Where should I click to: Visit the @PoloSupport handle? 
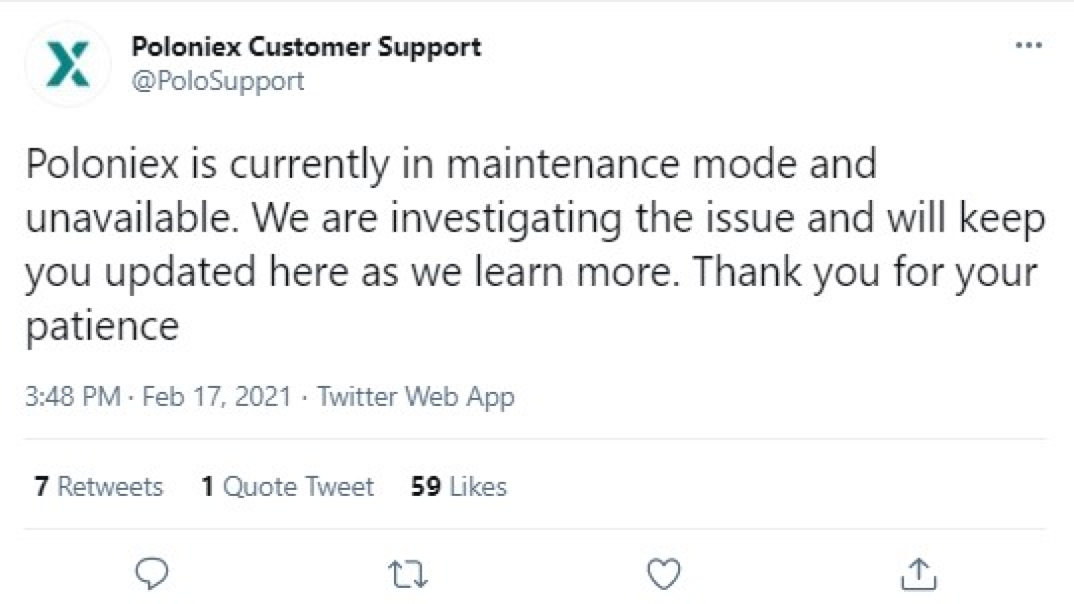tap(218, 81)
